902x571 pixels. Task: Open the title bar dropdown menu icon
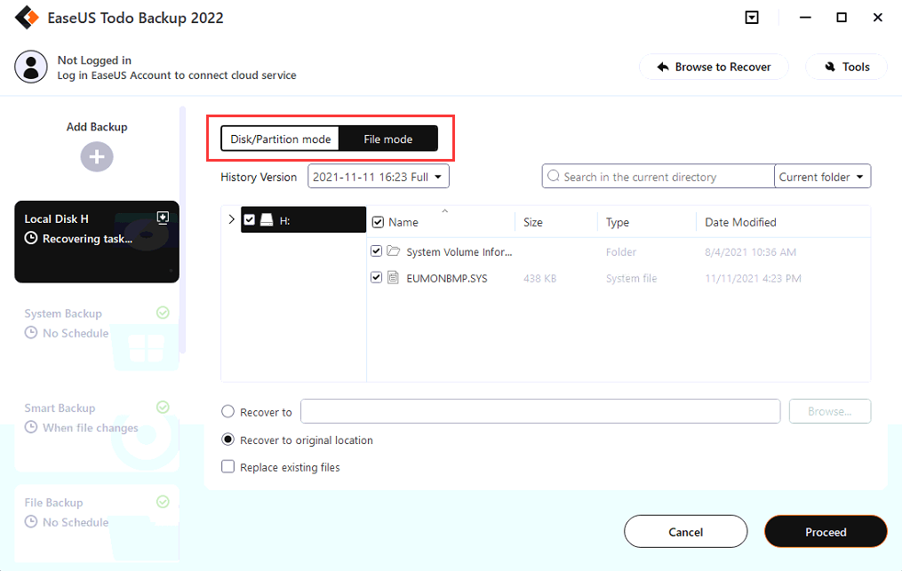[752, 18]
